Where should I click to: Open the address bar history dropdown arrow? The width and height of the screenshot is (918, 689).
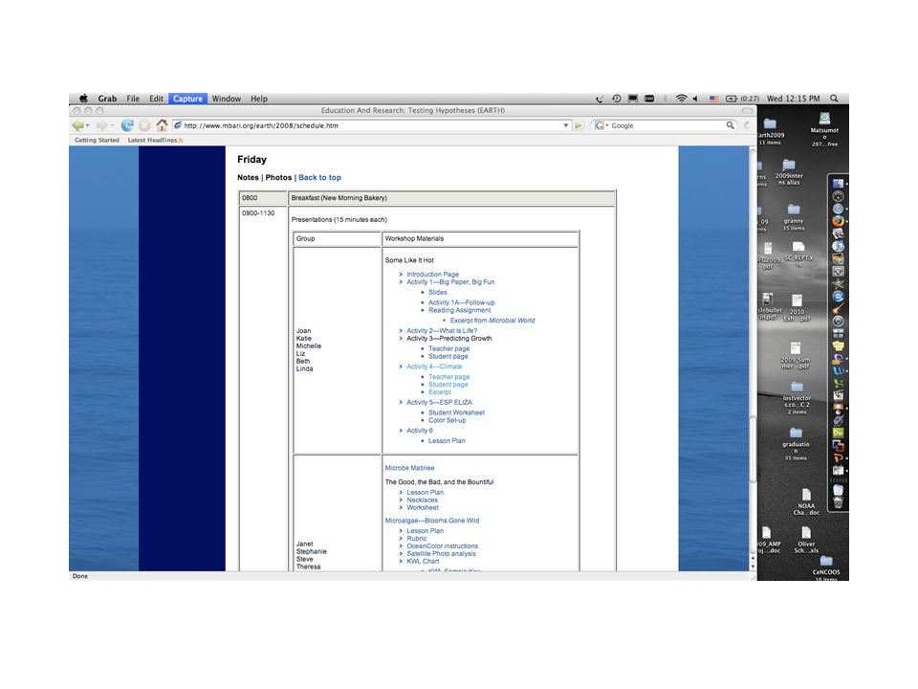pyautogui.click(x=565, y=125)
